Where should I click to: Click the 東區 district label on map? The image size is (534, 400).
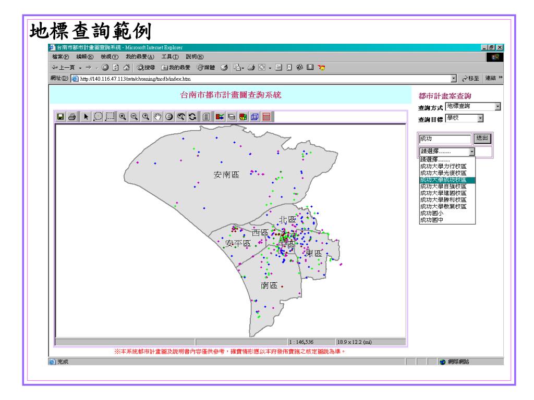tap(313, 254)
